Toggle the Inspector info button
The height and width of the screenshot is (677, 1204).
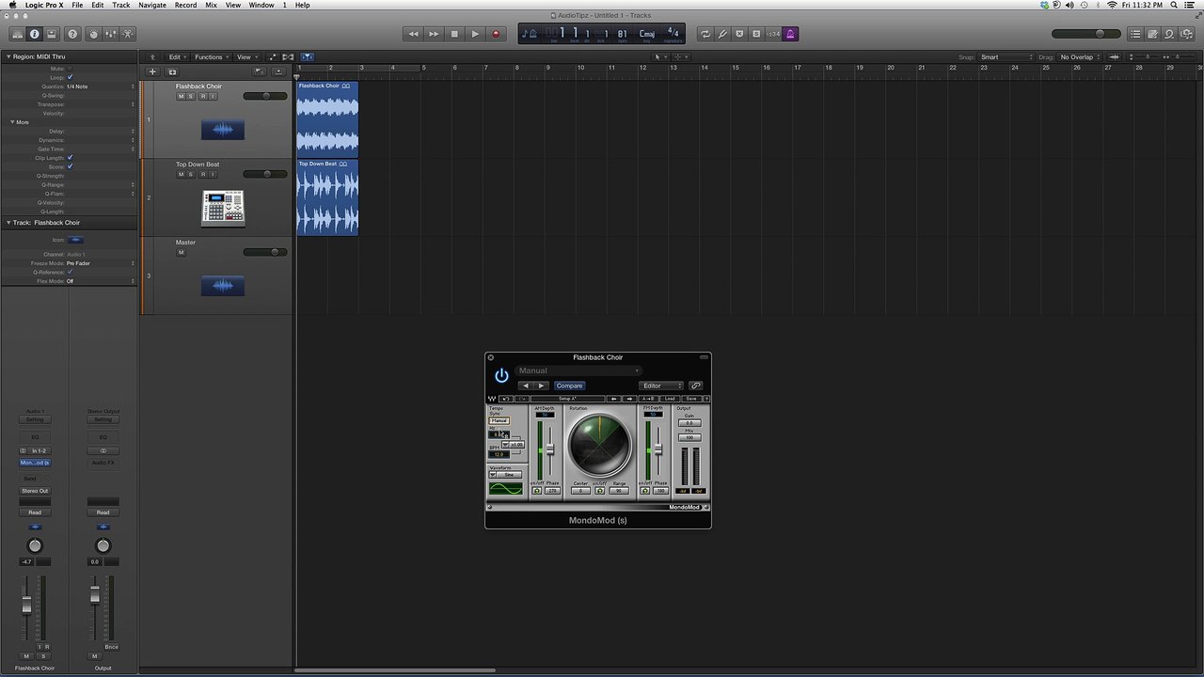(34, 34)
